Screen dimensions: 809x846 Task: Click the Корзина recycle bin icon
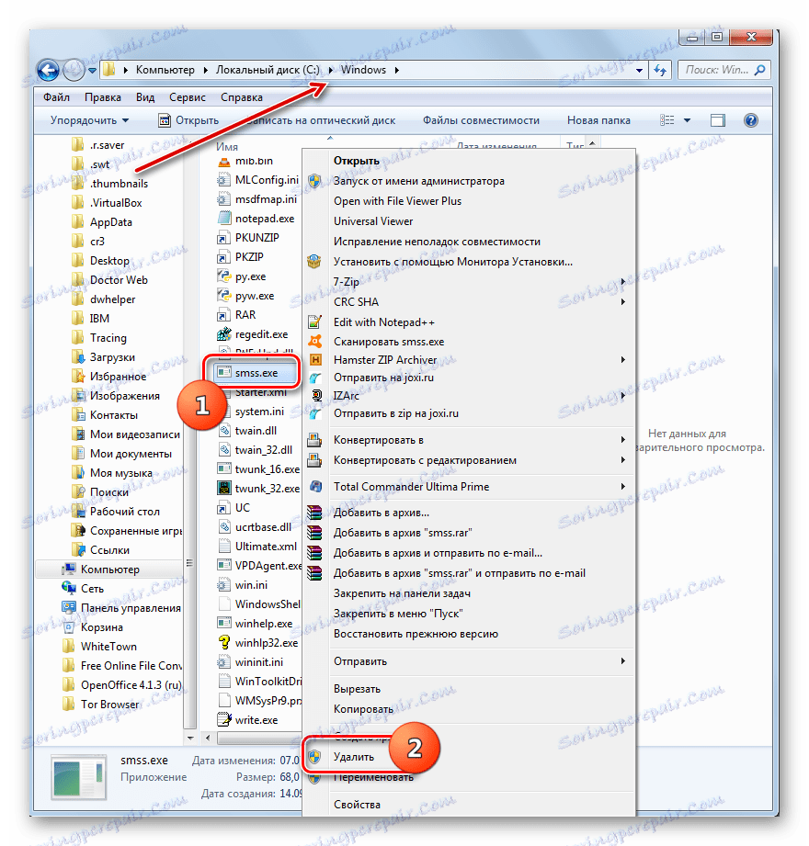pos(69,627)
